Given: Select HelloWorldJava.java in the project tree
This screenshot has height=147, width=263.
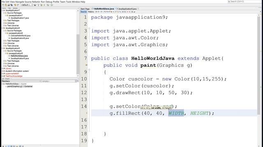Looking at the screenshot, I should (19, 56).
